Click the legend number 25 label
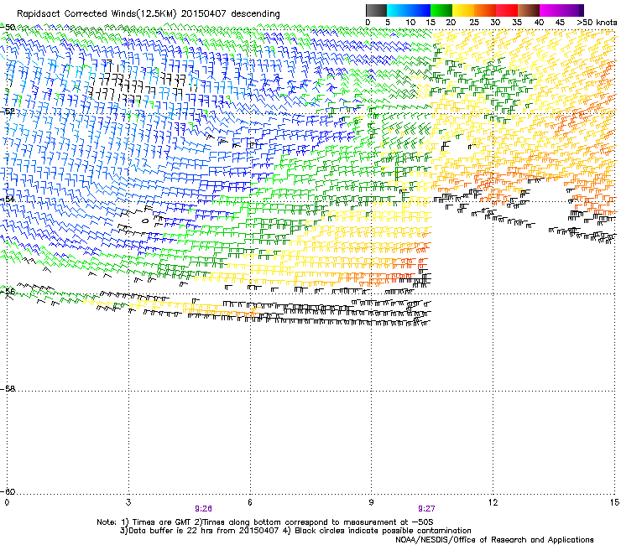The width and height of the screenshot is (621, 545). [x=473, y=23]
